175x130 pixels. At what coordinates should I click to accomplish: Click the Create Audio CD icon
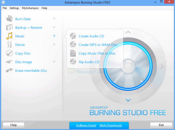click(73, 36)
